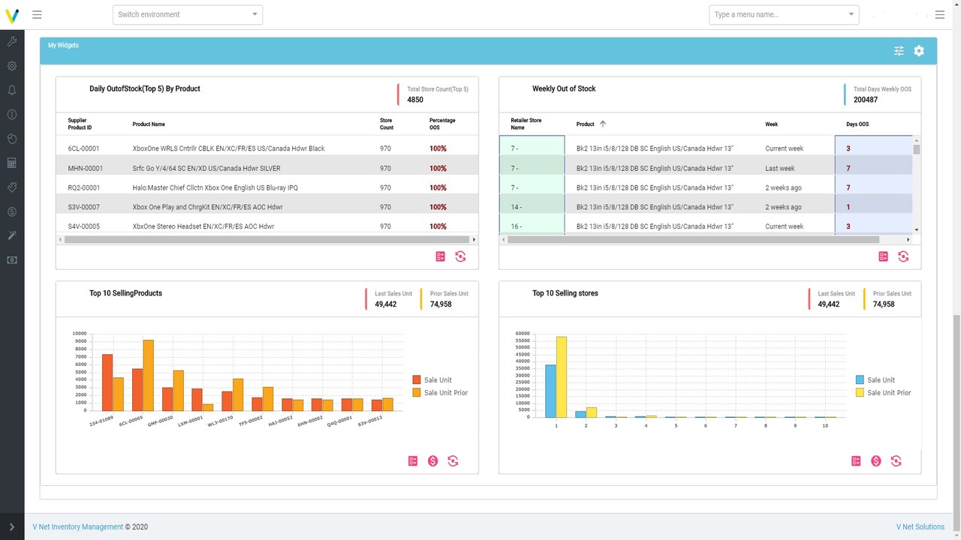961x540 pixels.
Task: Open the top-right hamburger menu
Action: point(939,14)
